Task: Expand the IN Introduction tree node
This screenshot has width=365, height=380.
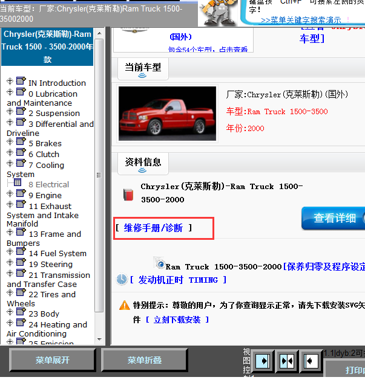Action: pyautogui.click(x=10, y=81)
